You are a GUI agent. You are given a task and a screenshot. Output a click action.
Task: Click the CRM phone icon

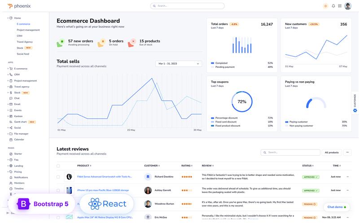point(11,74)
